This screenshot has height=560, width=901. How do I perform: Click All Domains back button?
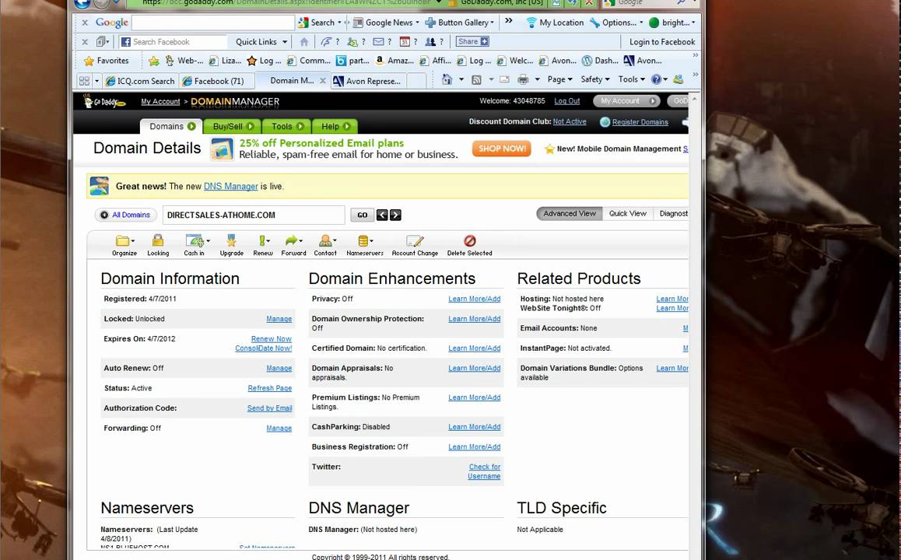[x=125, y=215]
